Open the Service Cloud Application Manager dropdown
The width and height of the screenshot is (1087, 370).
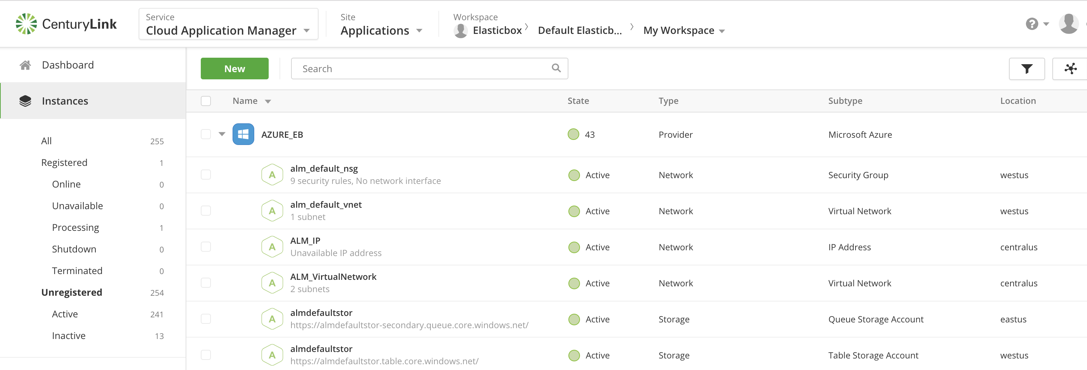pyautogui.click(x=228, y=24)
